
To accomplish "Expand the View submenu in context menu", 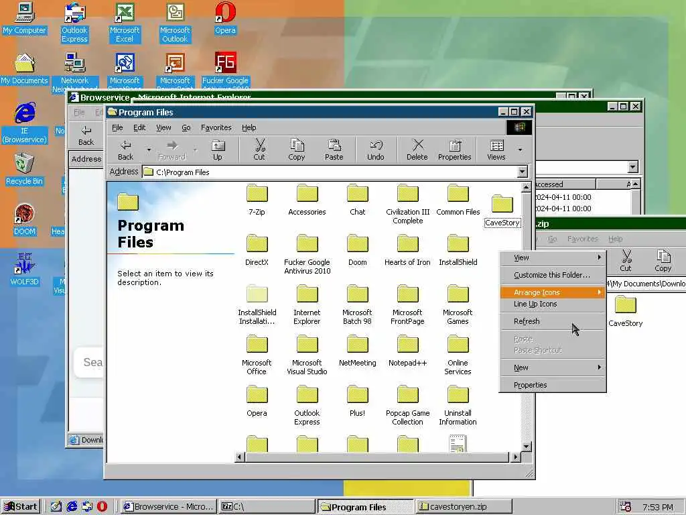I will pyautogui.click(x=553, y=257).
